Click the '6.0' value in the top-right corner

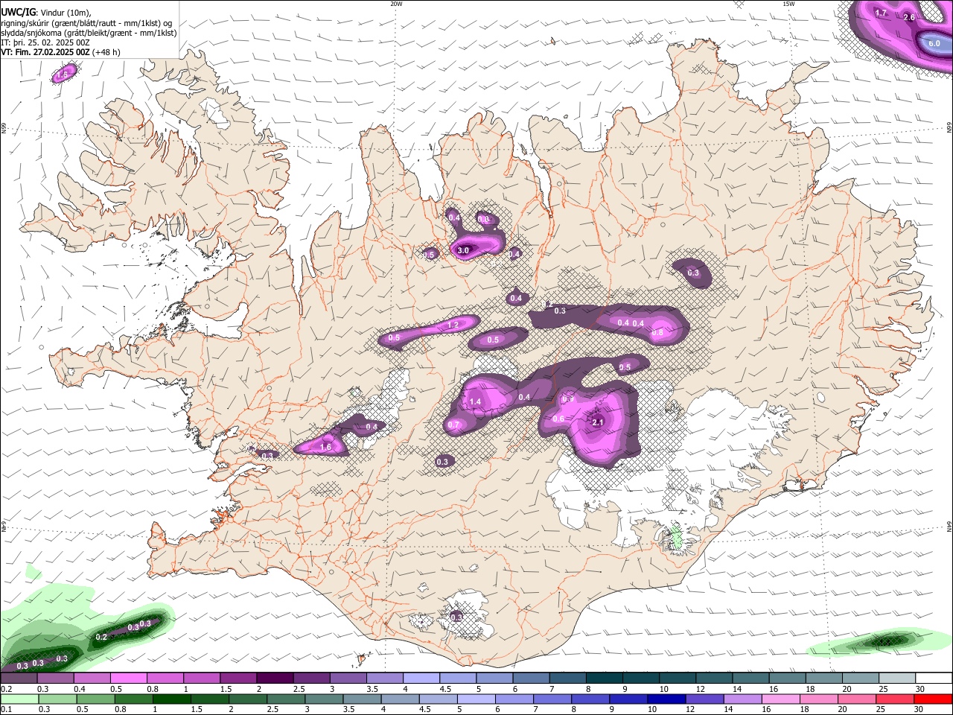[x=934, y=43]
